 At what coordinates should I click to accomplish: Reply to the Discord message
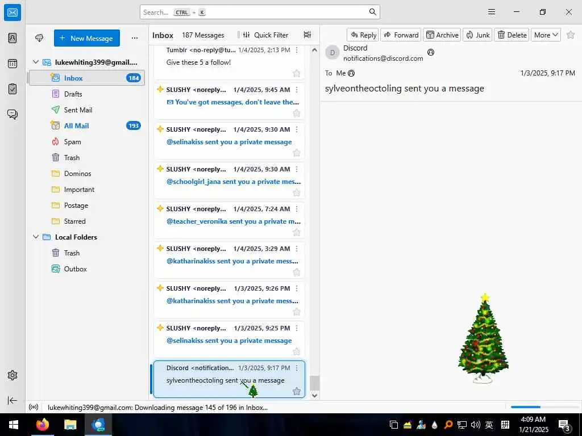click(x=363, y=35)
